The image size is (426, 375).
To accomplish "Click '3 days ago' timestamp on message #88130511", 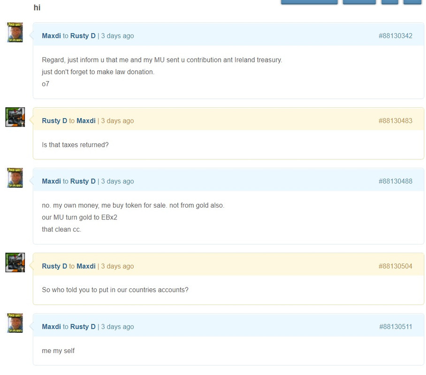I will click(118, 327).
